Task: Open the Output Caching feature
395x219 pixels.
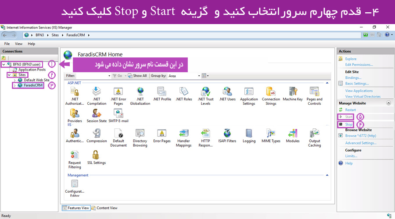Action: [x=314, y=138]
